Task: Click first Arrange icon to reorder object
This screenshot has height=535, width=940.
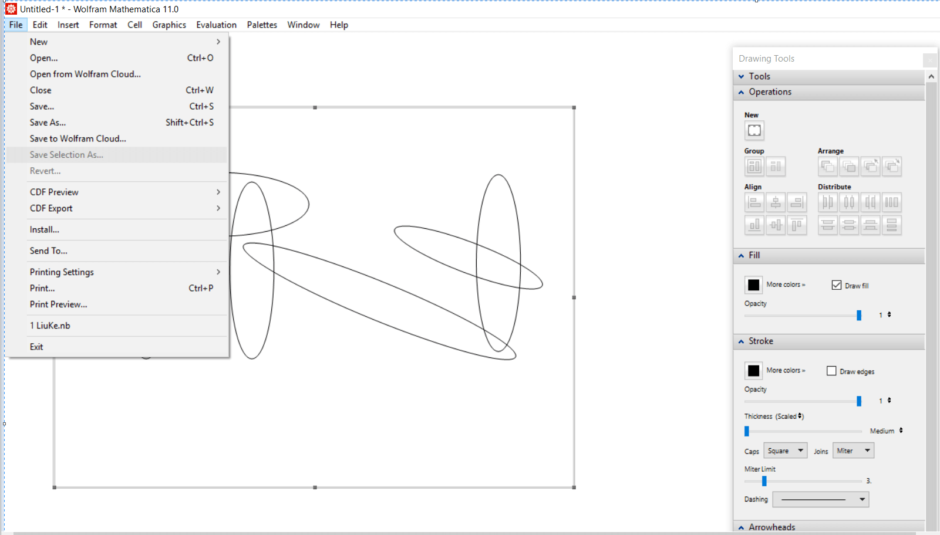Action: 828,167
